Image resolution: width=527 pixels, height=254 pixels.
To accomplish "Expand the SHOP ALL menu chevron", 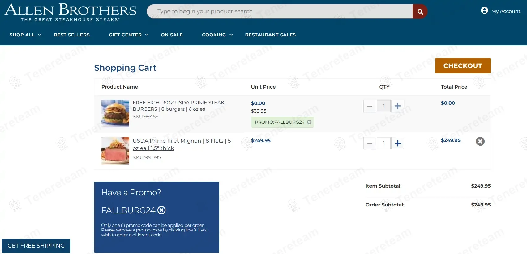I will 40,35.
